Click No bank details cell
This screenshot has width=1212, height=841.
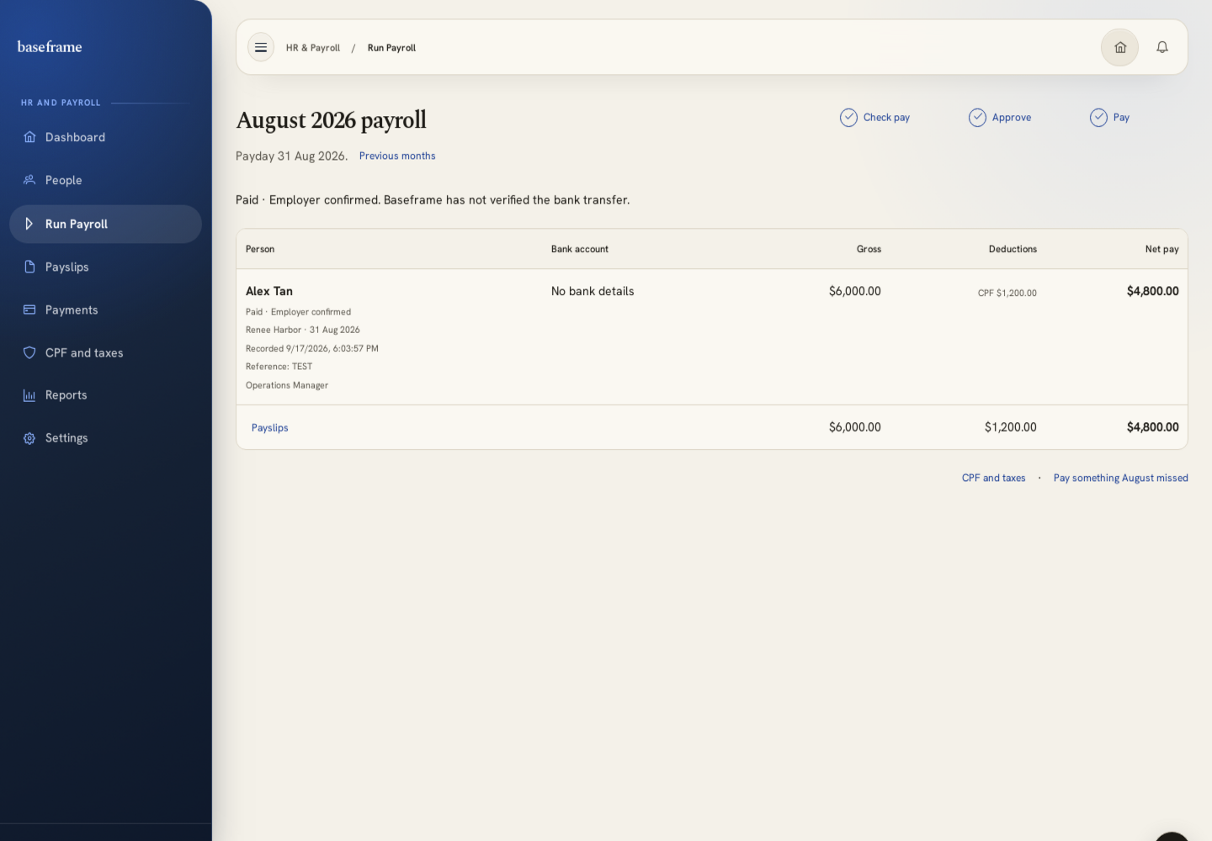593,291
